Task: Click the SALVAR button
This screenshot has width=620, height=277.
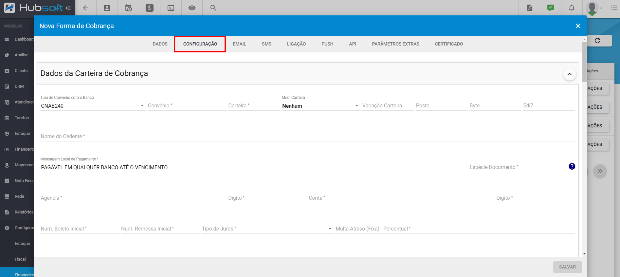Action: 567,267
